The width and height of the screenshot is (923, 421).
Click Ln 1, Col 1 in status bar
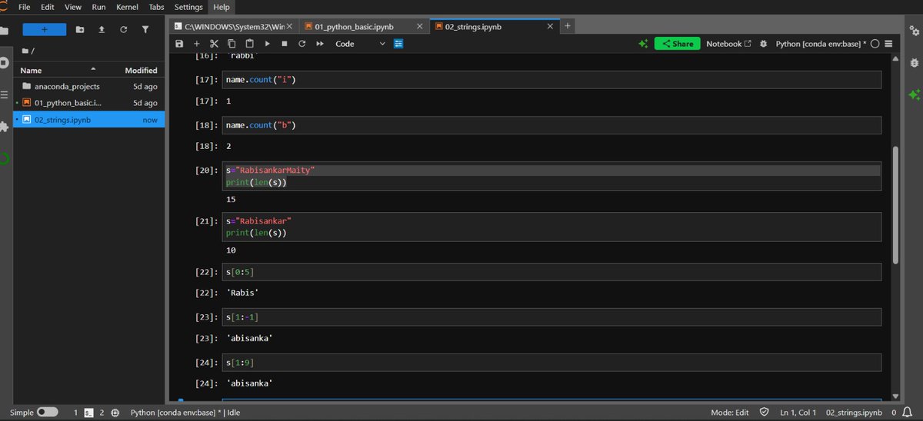coord(798,413)
